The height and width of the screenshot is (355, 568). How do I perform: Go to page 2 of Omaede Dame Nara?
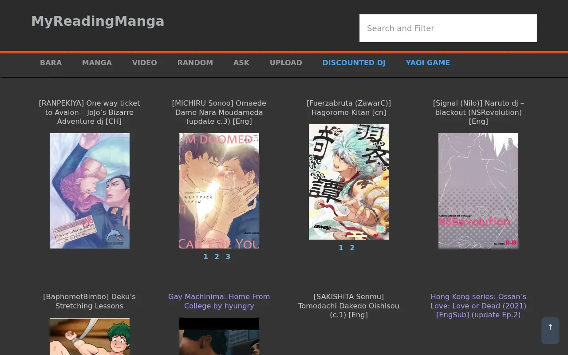coord(217,256)
